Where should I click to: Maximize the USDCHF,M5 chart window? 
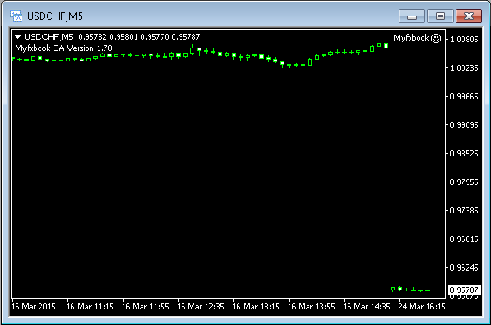[440, 16]
